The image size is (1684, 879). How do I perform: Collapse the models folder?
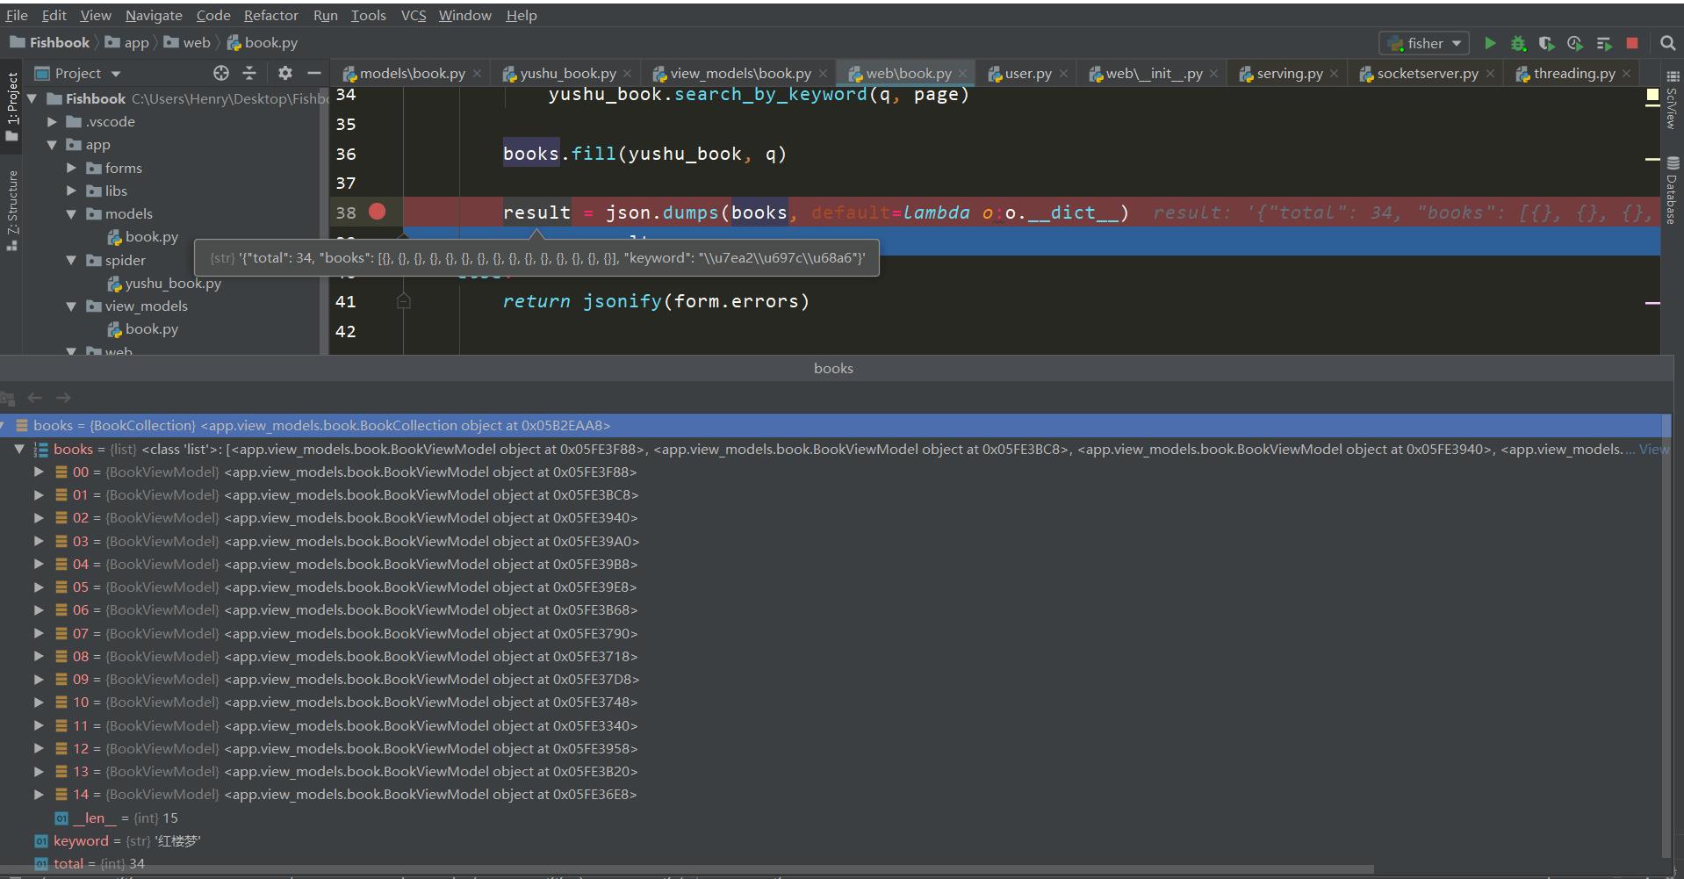[71, 213]
